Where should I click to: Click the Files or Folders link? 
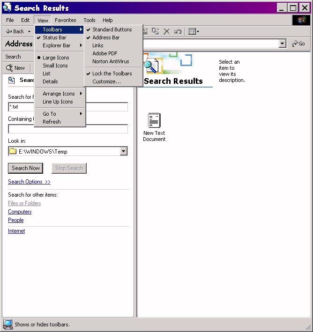coord(24,203)
